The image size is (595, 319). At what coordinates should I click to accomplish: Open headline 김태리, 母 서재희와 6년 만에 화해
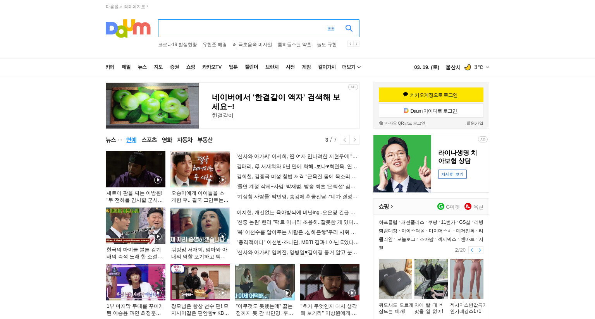pos(297,166)
